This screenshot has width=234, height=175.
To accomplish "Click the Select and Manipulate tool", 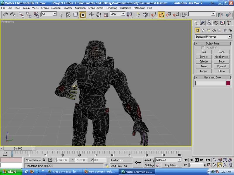I will click(x=138, y=15).
